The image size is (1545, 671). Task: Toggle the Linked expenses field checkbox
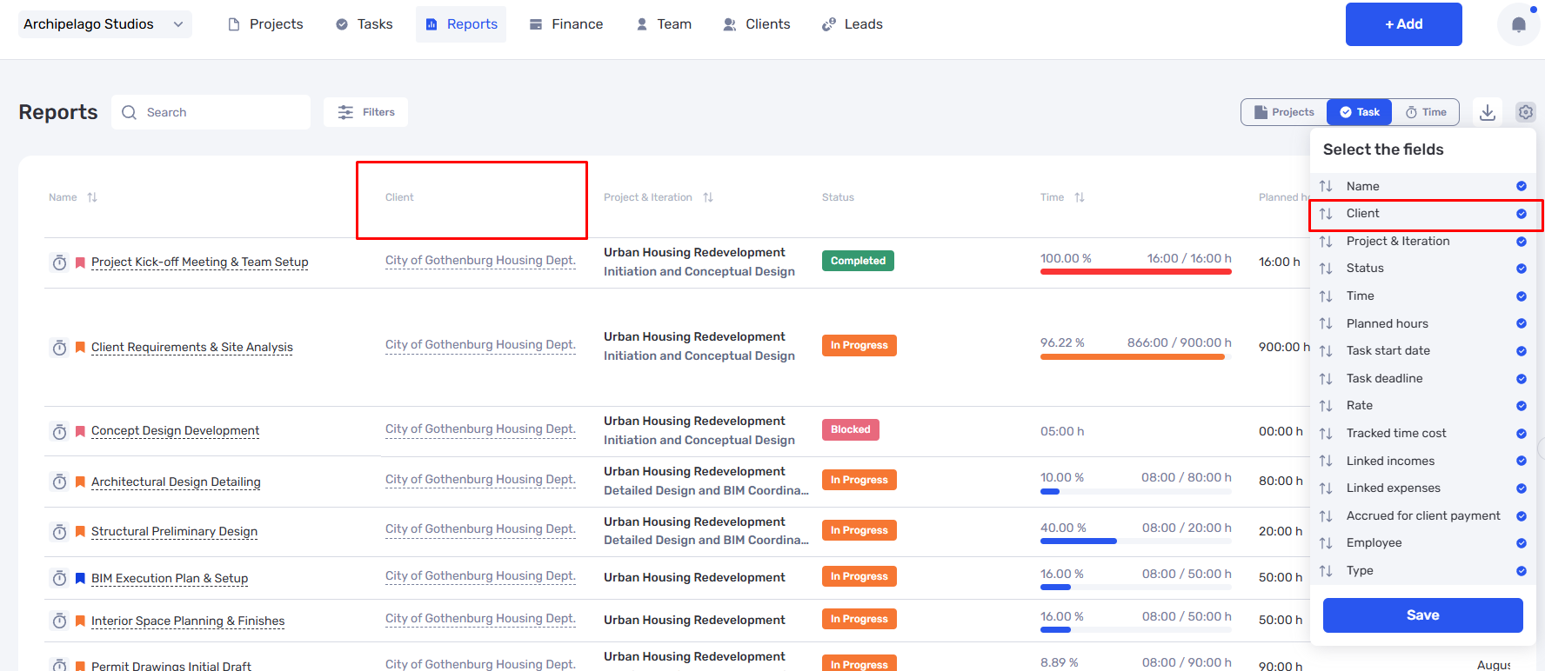(1522, 488)
